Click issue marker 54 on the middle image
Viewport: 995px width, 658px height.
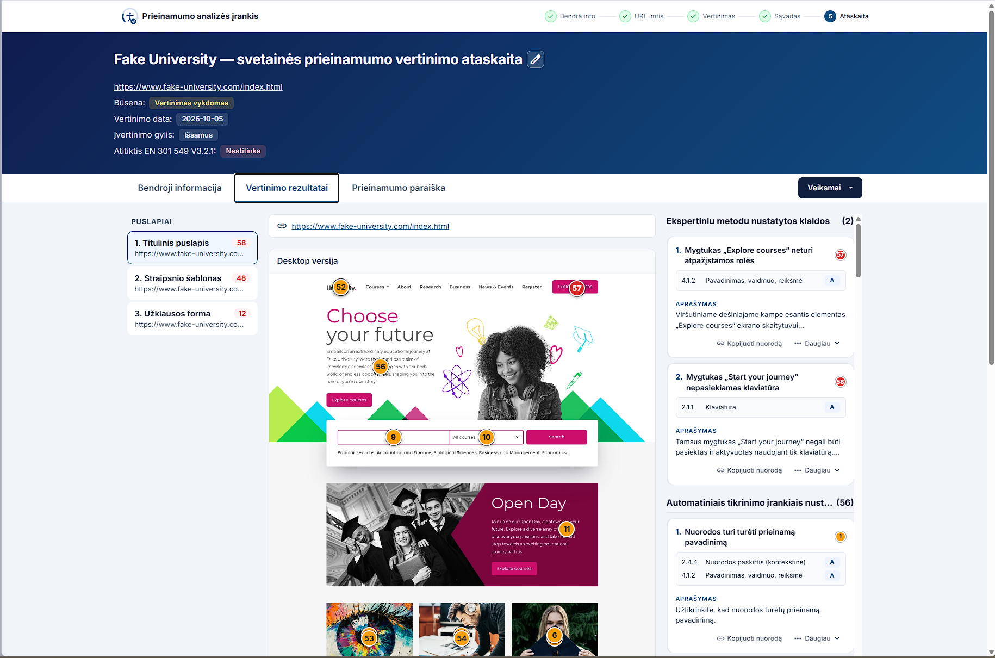point(462,638)
